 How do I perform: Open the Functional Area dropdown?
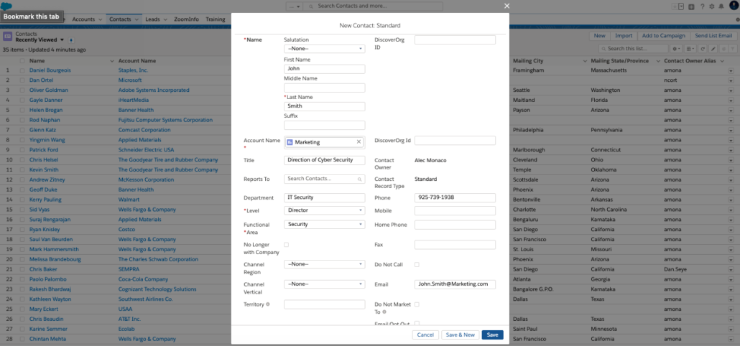[x=324, y=225]
